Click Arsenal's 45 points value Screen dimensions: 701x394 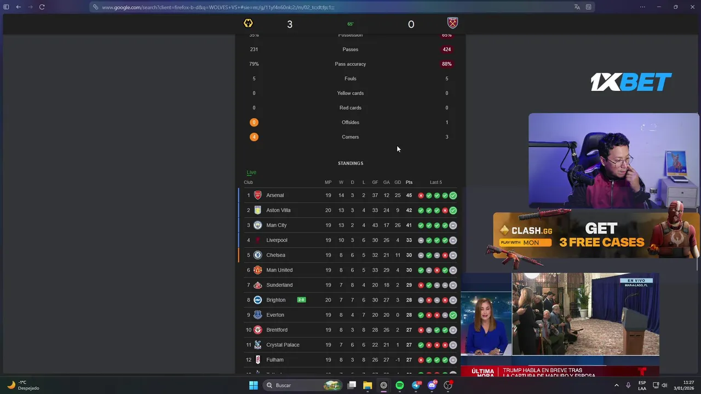[409, 195]
